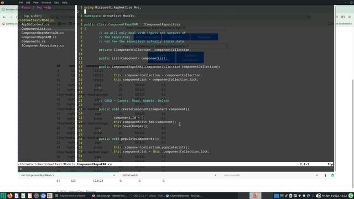Click the createComponent method declaration line

pos(144,109)
